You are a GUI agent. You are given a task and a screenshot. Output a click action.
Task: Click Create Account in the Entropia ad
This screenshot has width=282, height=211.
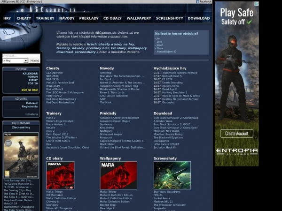(237, 134)
